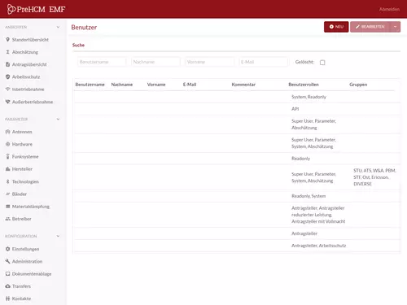
Task: Click the NEU button
Action: 336,27
